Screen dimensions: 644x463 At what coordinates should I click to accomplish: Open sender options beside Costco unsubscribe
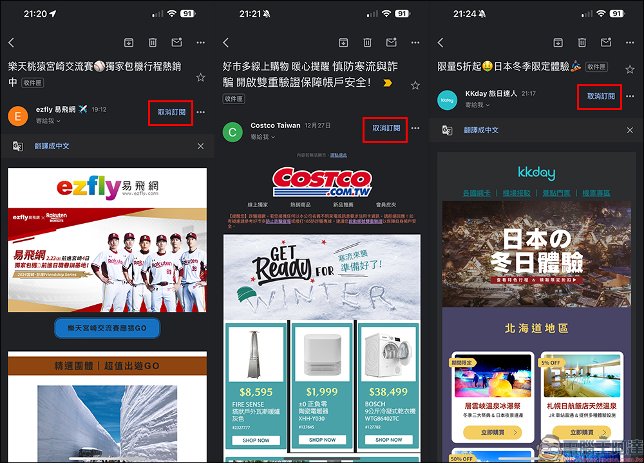tap(415, 128)
